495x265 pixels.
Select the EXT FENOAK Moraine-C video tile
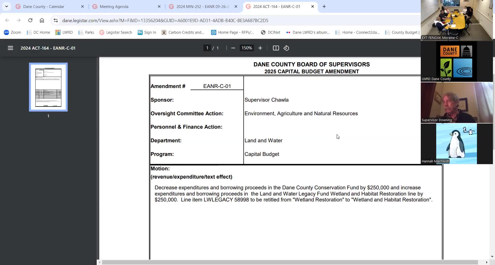[457, 20]
